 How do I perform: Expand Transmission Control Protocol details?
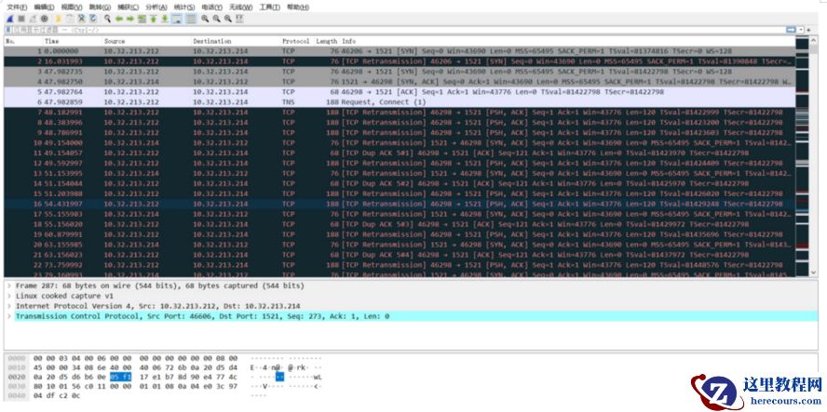pyautogui.click(x=9, y=316)
